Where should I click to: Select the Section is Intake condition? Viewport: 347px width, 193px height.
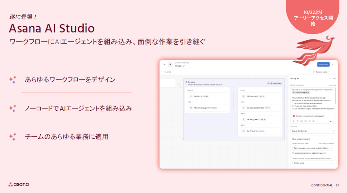[x=208, y=96]
